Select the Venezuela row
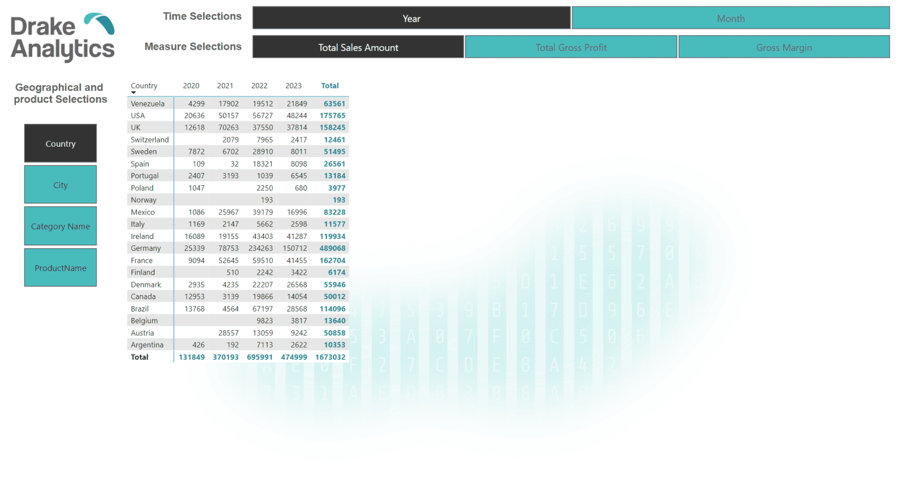Screen dimensions: 899x502 tap(147, 103)
